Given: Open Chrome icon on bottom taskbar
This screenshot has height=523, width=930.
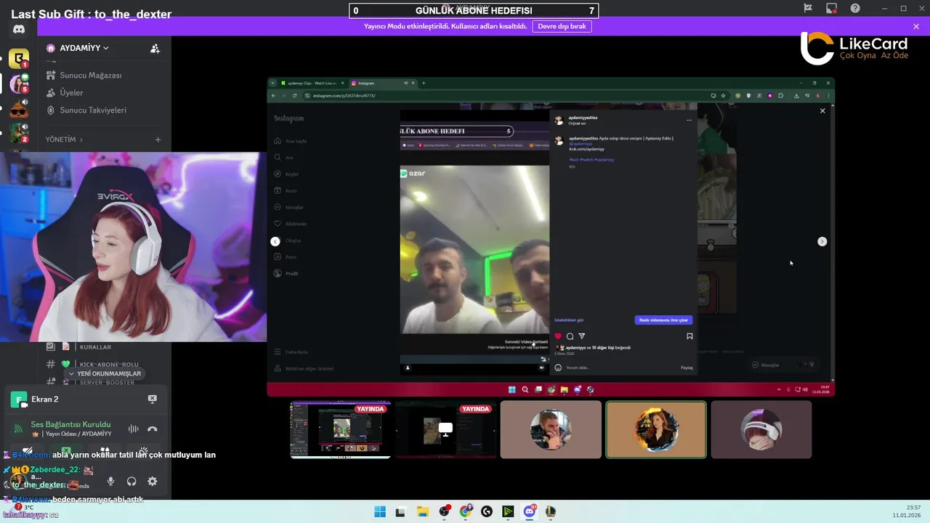Looking at the screenshot, I should point(466,511).
